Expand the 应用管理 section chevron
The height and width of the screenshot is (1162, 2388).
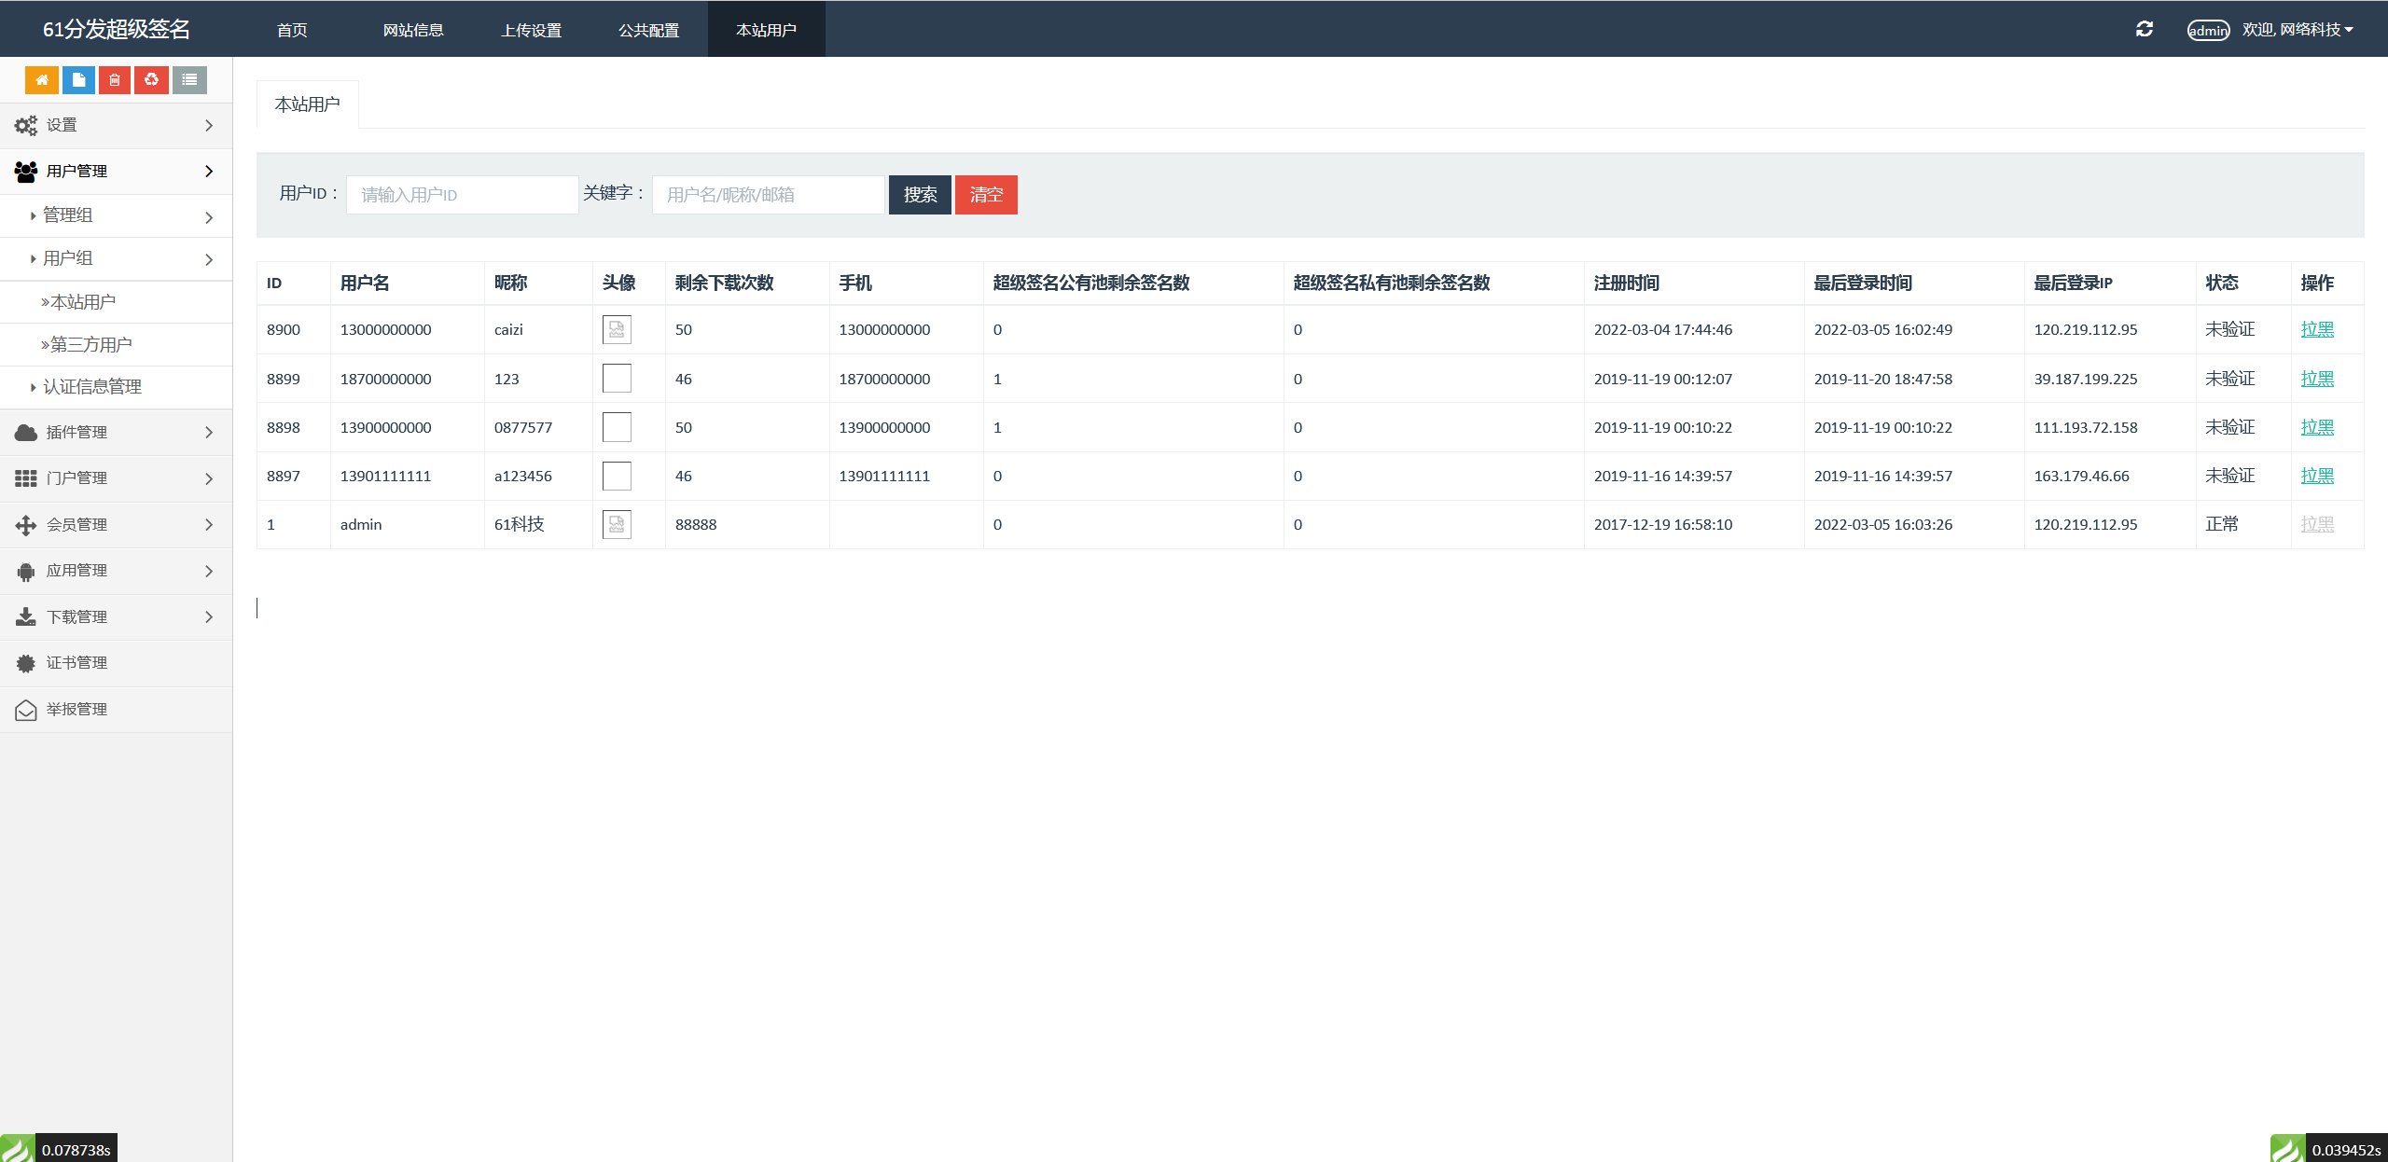209,572
